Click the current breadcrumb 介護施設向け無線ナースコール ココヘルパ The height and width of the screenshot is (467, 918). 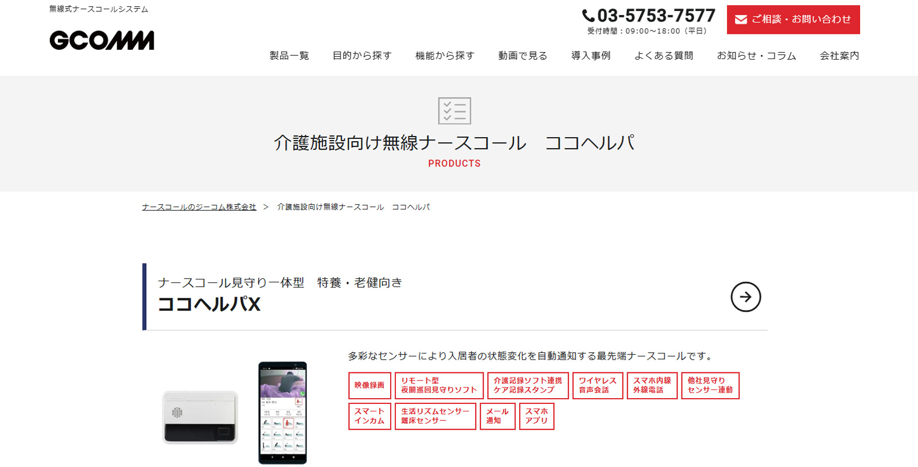coord(353,207)
